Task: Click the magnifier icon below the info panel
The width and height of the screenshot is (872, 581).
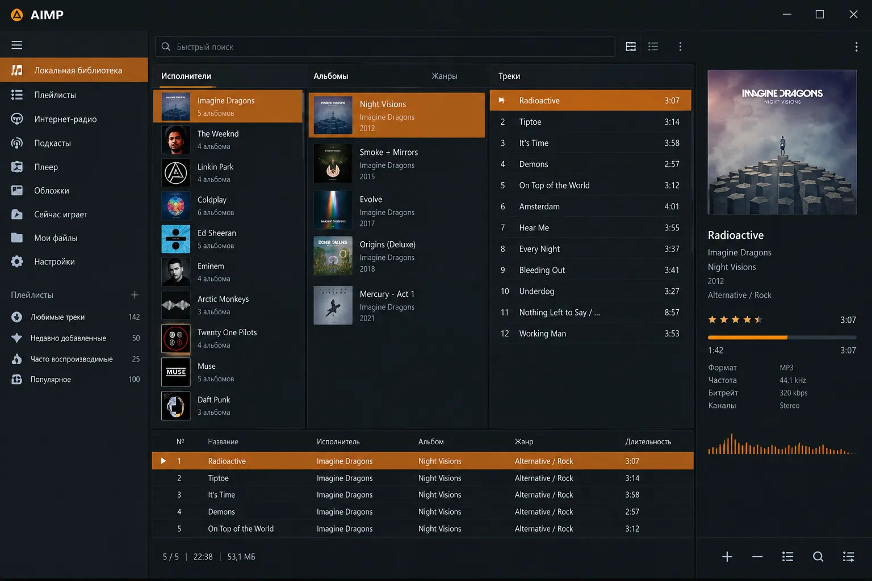Action: (818, 557)
